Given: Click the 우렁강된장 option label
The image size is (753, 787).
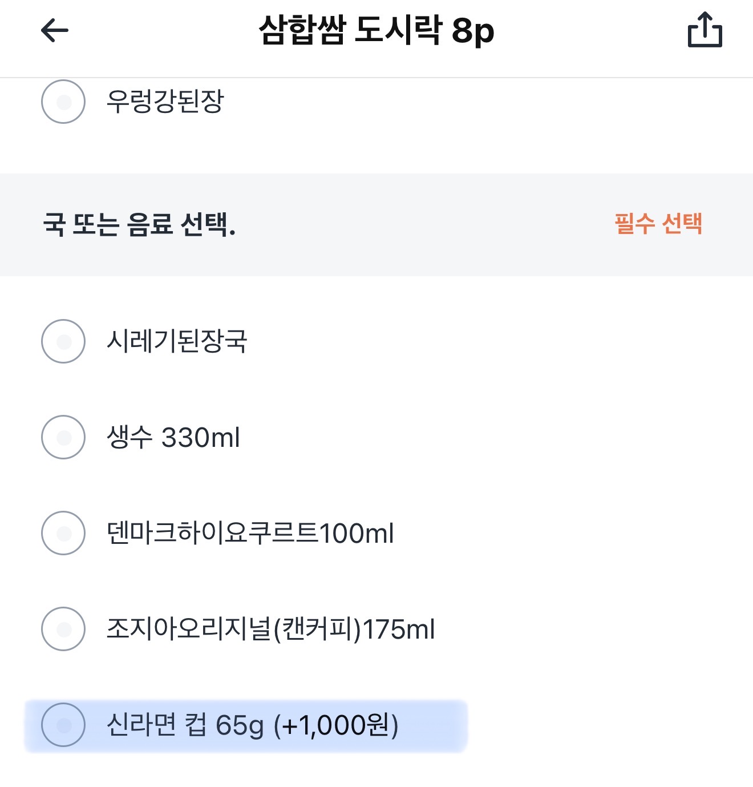Looking at the screenshot, I should (x=165, y=102).
